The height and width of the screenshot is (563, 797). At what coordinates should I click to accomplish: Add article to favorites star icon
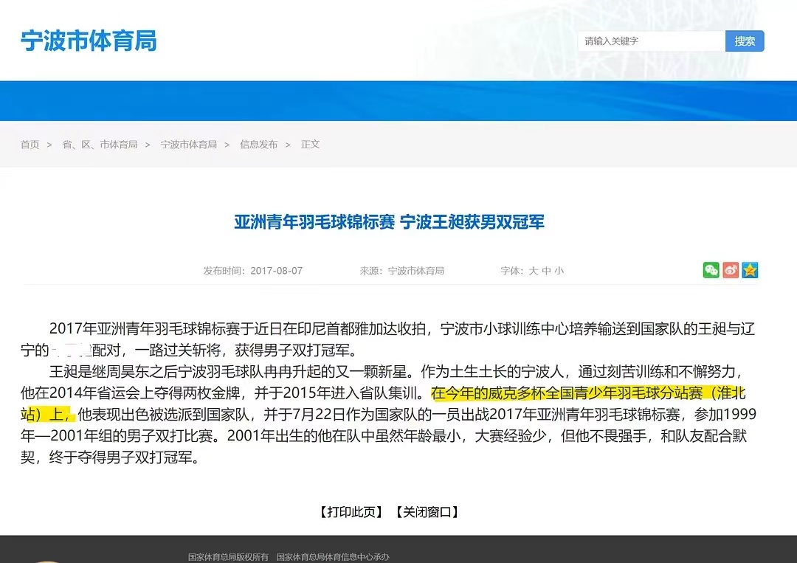(750, 270)
